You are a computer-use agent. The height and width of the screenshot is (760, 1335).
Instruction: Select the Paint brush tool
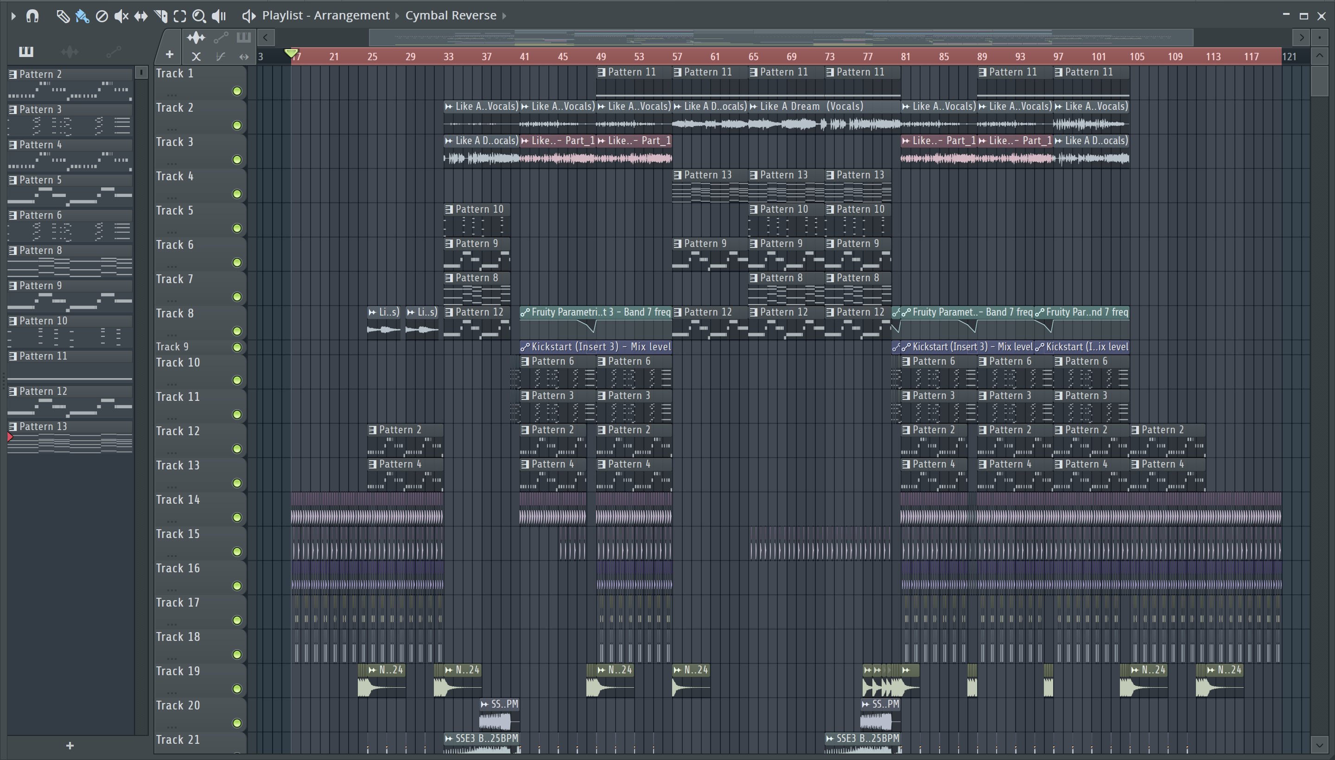point(82,16)
